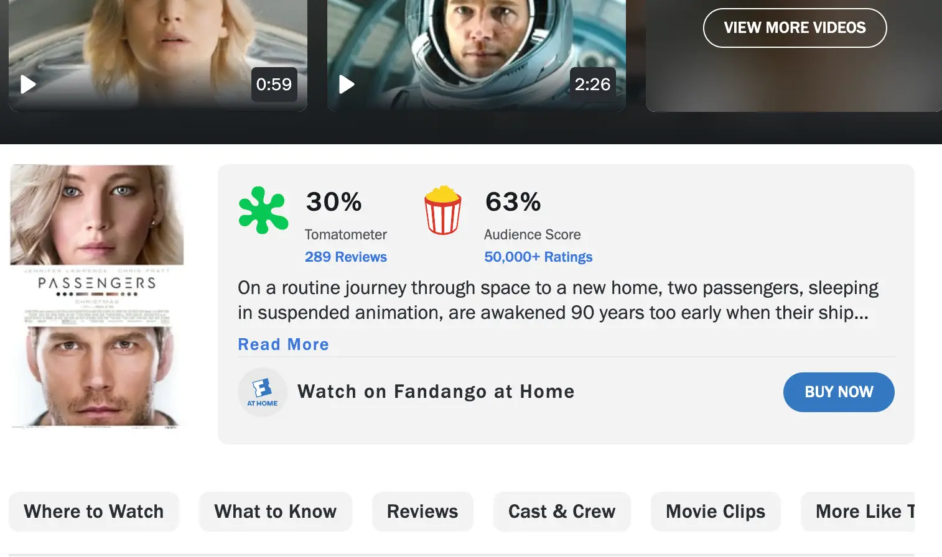Open the Movie Clips section

pos(716,511)
